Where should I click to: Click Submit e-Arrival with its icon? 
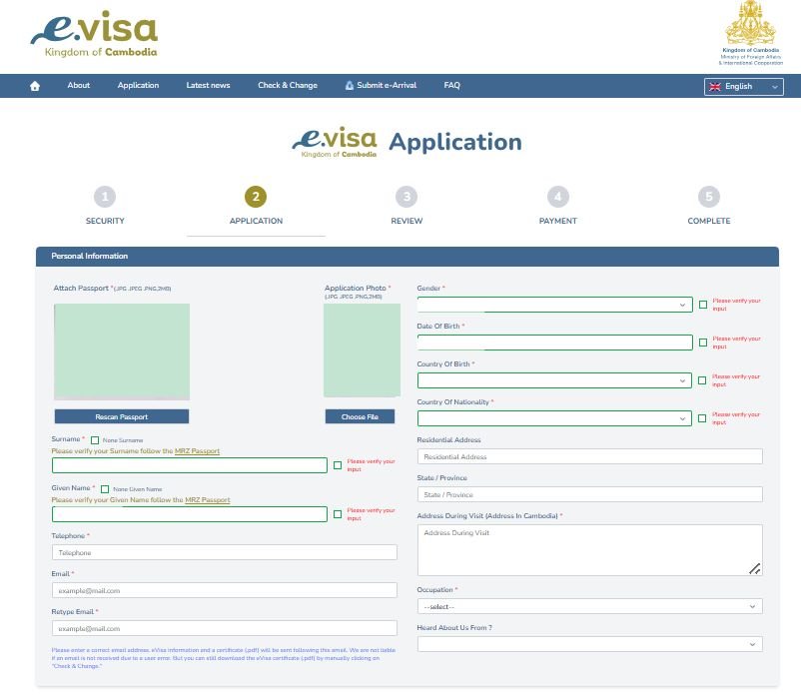[x=382, y=86]
